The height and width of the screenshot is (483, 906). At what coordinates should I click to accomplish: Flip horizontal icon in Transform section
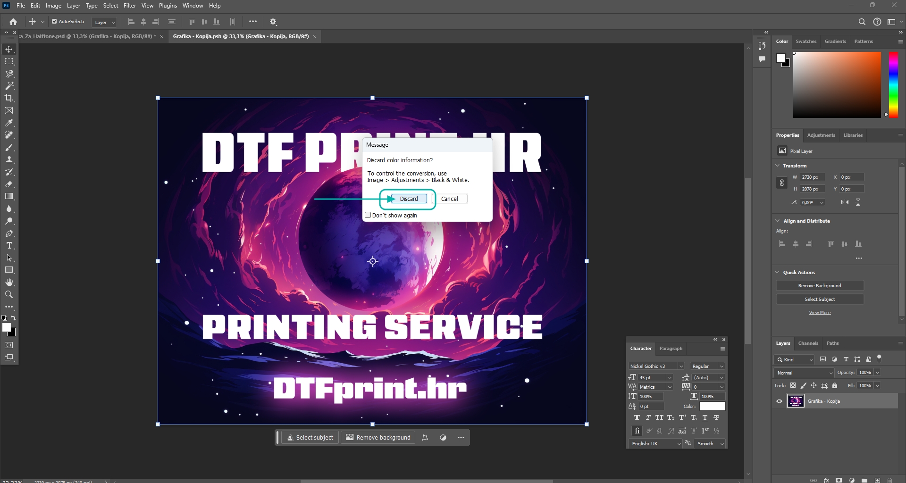[x=845, y=202]
